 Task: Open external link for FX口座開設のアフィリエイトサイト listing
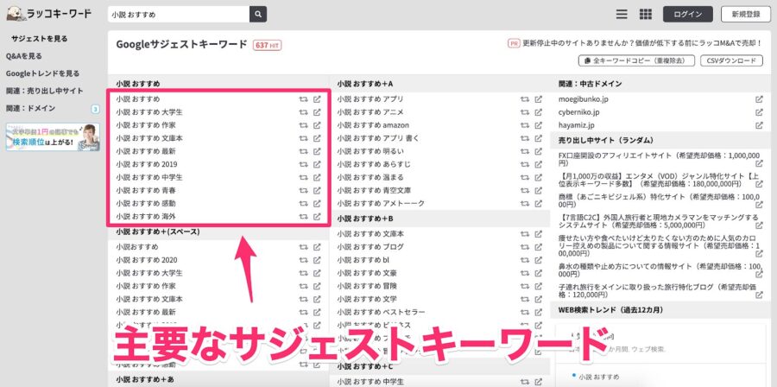point(759,162)
